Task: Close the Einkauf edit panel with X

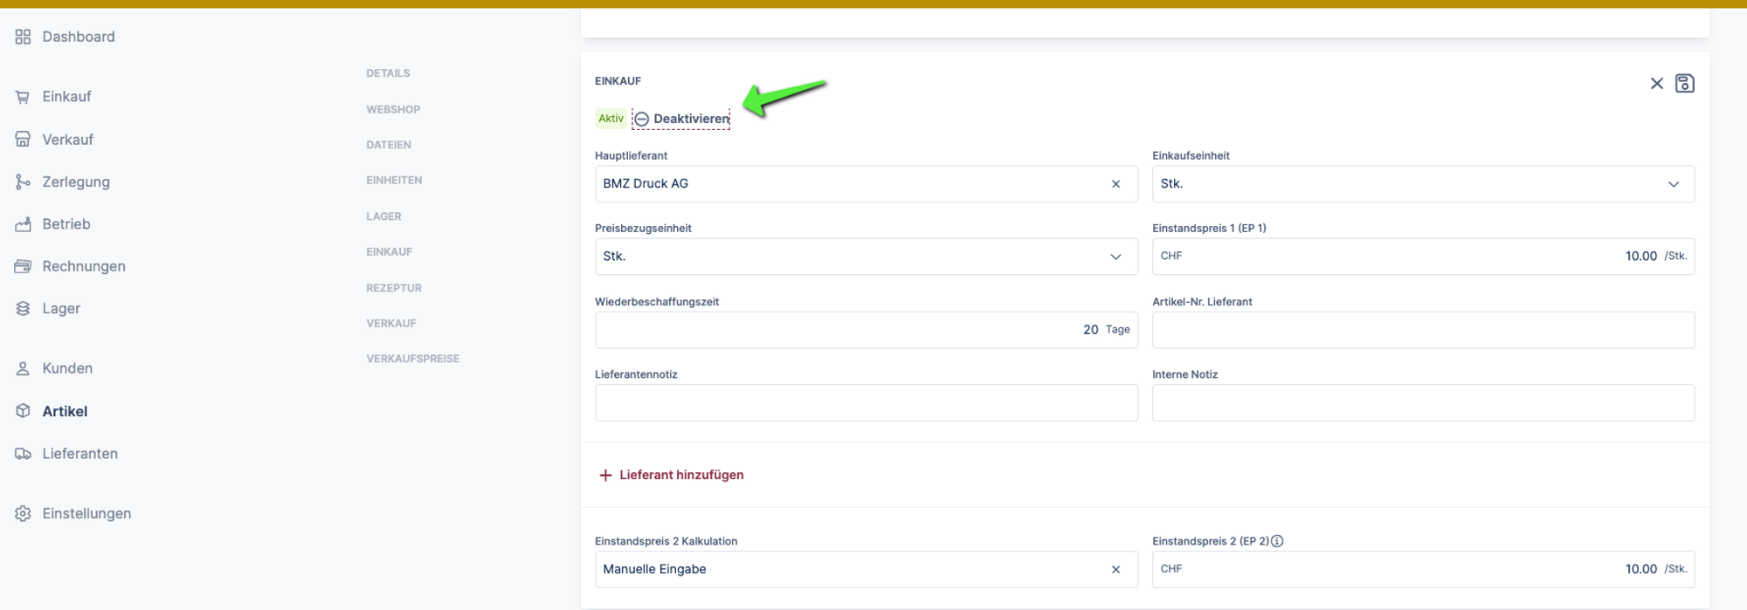Action: tap(1656, 84)
